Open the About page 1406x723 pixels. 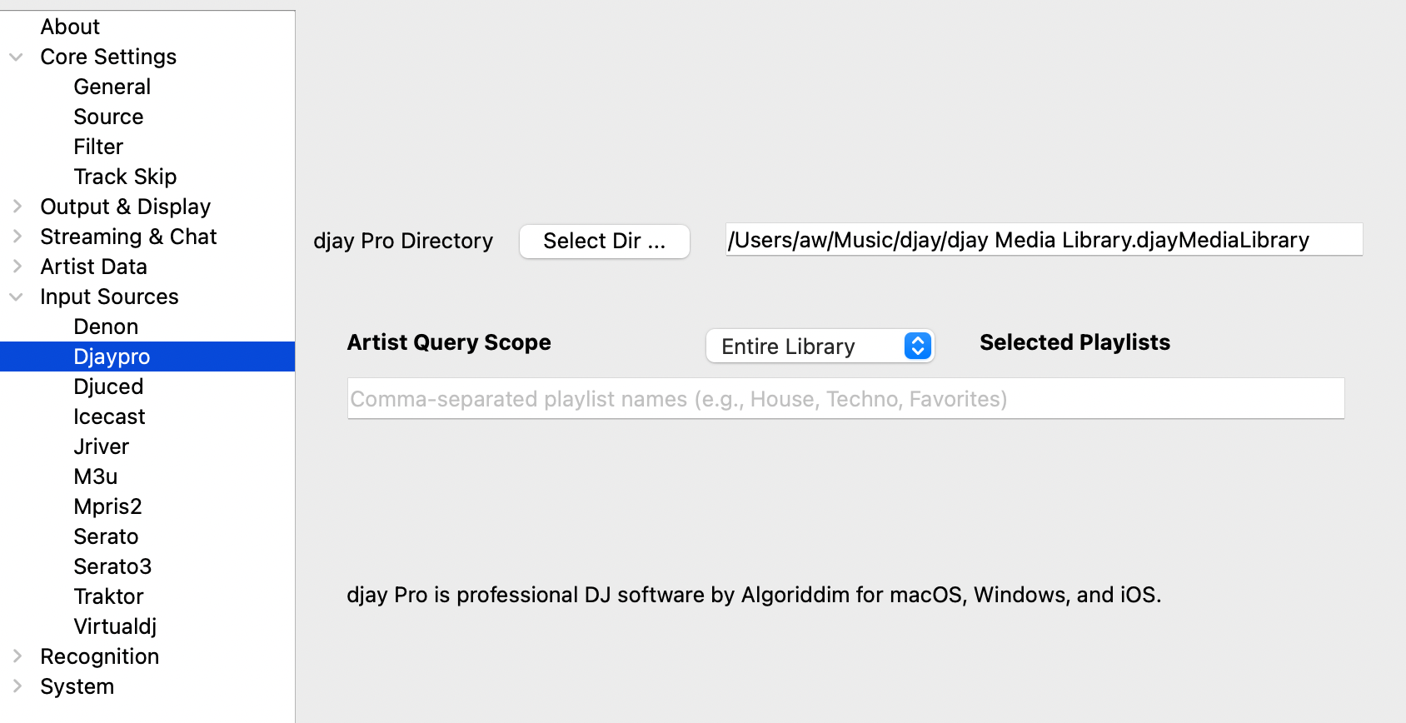(x=70, y=27)
